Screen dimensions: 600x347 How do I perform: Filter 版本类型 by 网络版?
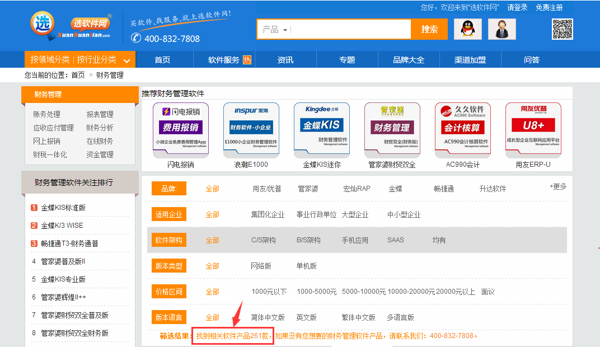(261, 266)
